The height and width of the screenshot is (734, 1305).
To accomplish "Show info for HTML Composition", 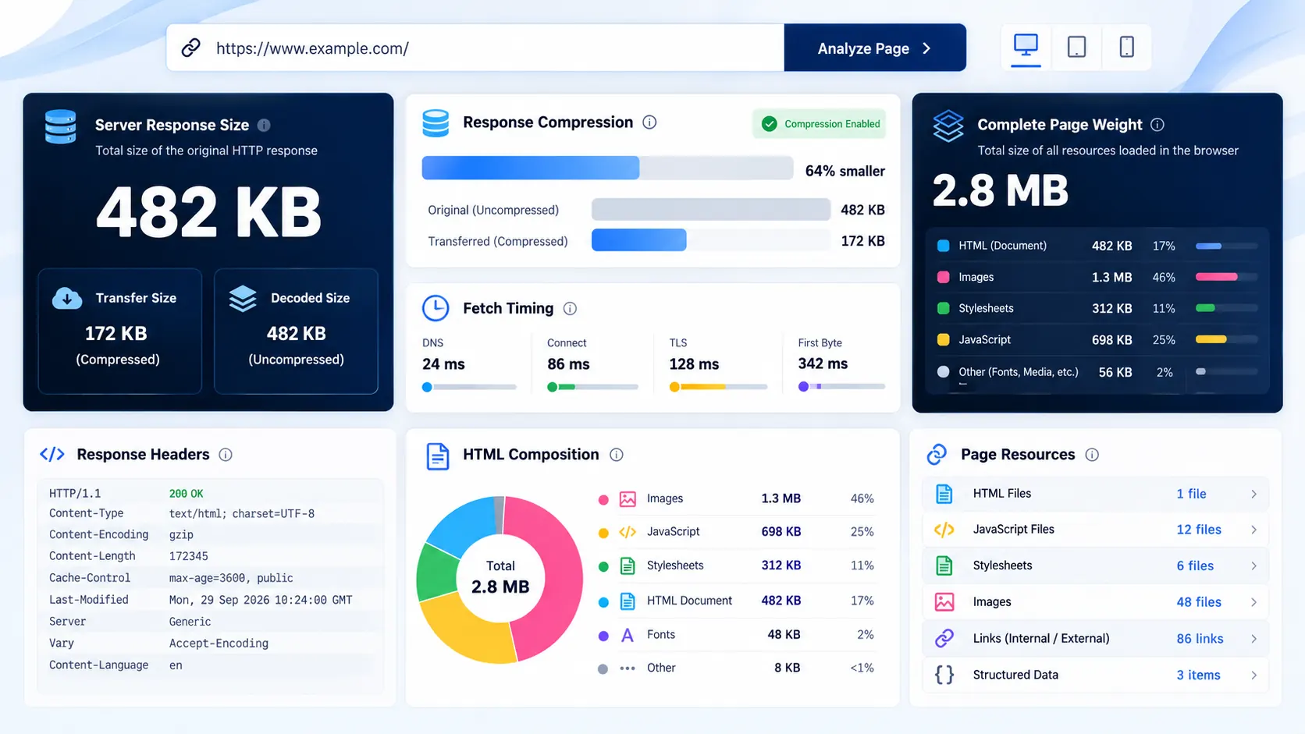I will pyautogui.click(x=617, y=455).
